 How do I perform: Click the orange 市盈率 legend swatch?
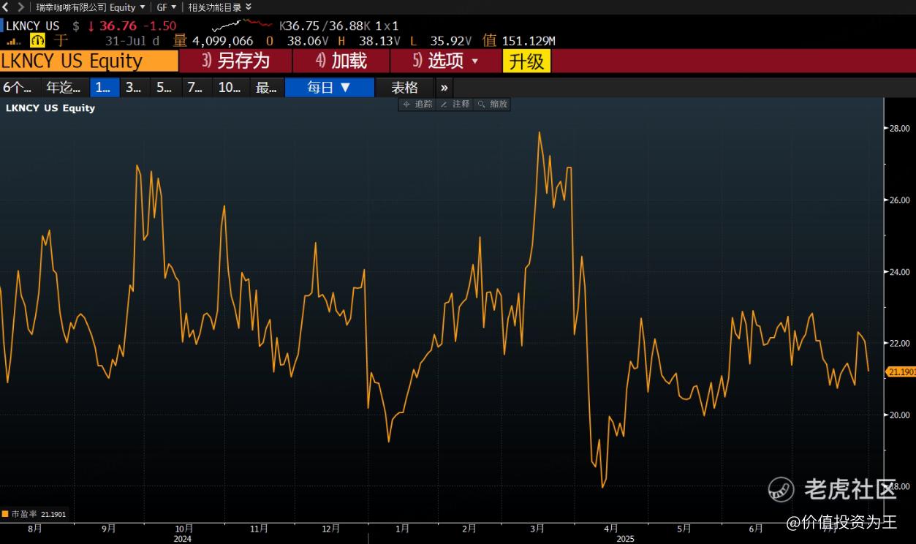pyautogui.click(x=4, y=514)
